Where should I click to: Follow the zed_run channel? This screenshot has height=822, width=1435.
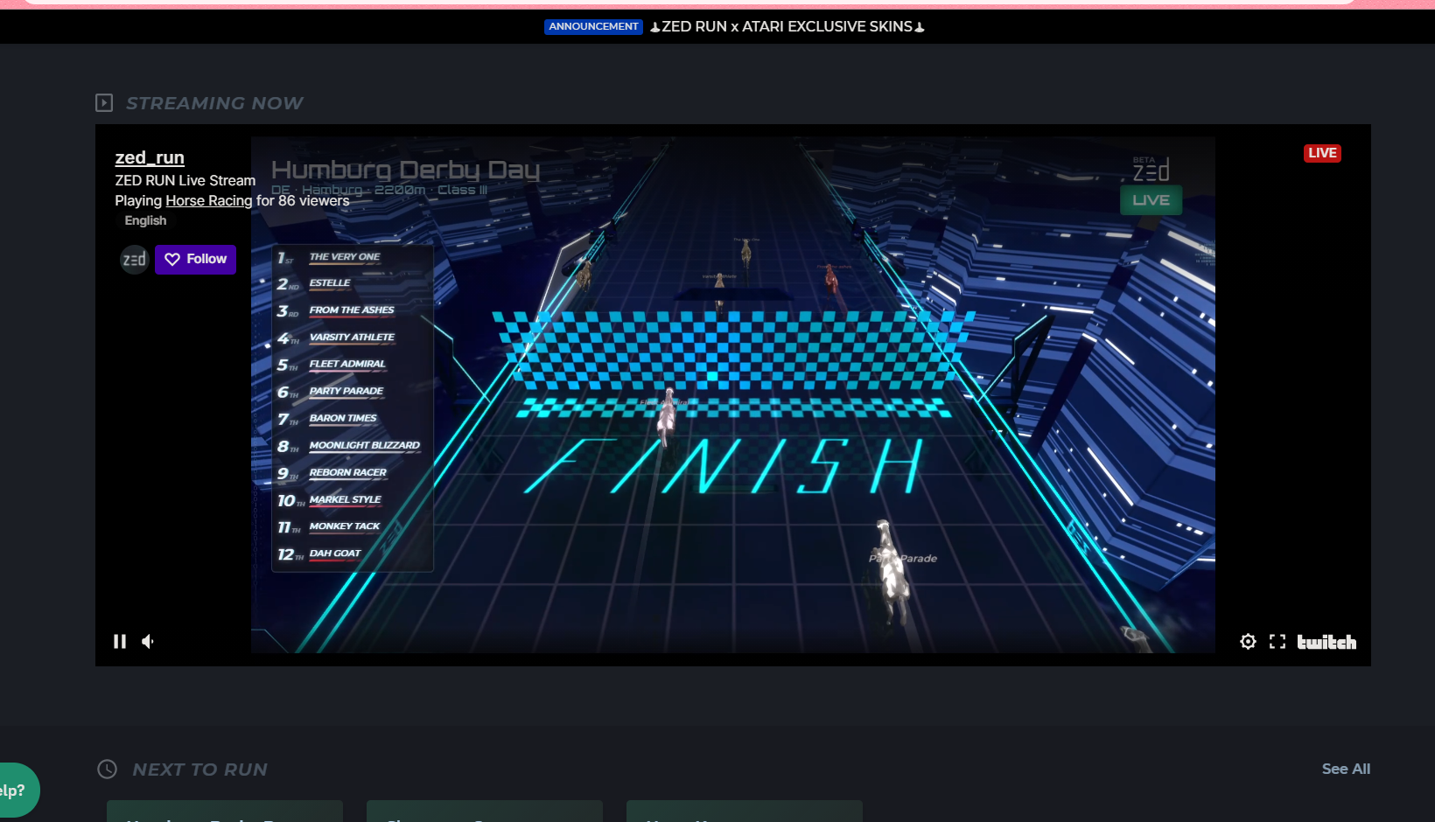[196, 260]
